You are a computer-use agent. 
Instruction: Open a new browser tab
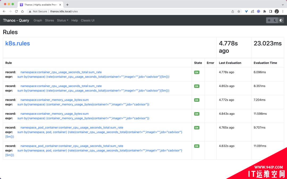click(67, 5)
